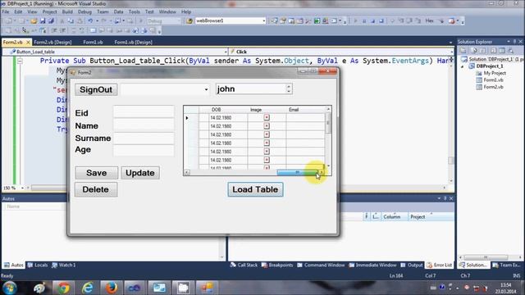Open the Watch 1 tab
Screen dimensions: 525x295
tap(64, 265)
